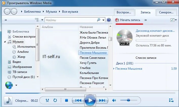Mute the volume speaker button
The width and height of the screenshot is (179, 107).
click(114, 100)
